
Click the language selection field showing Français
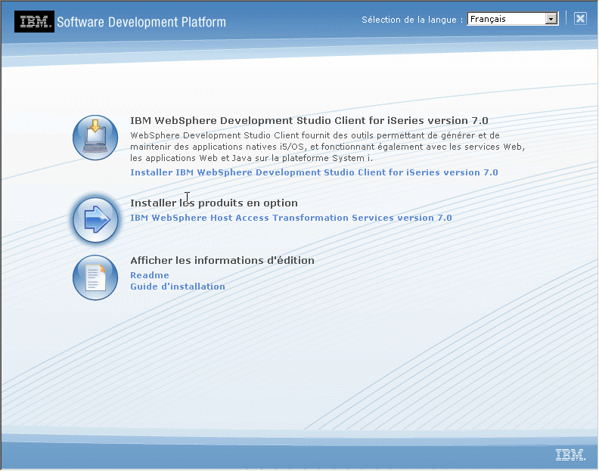tap(513, 19)
